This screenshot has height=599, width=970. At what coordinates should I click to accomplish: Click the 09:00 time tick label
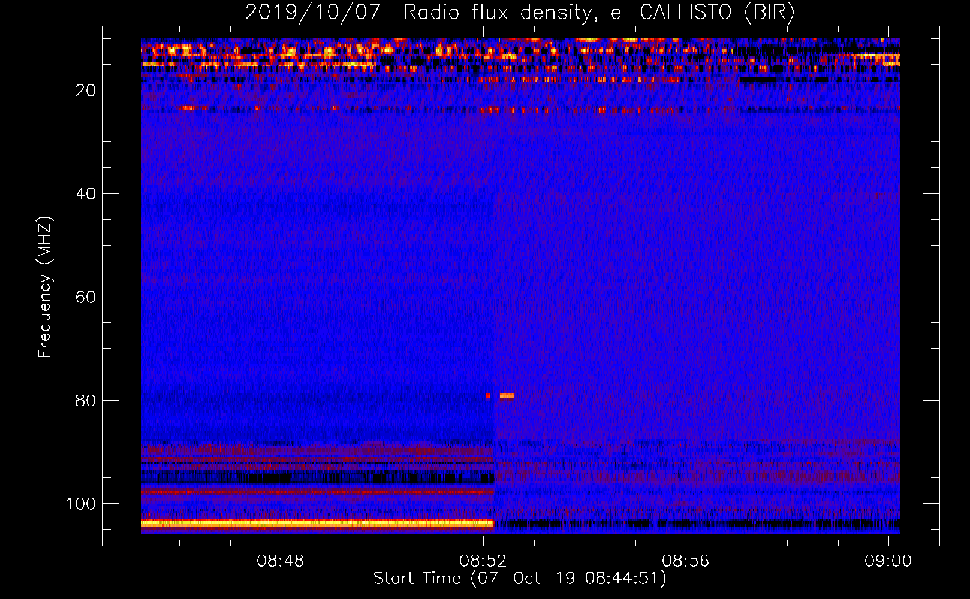(x=888, y=561)
